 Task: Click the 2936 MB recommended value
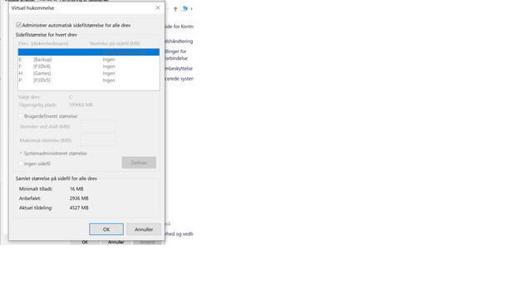pos(79,199)
